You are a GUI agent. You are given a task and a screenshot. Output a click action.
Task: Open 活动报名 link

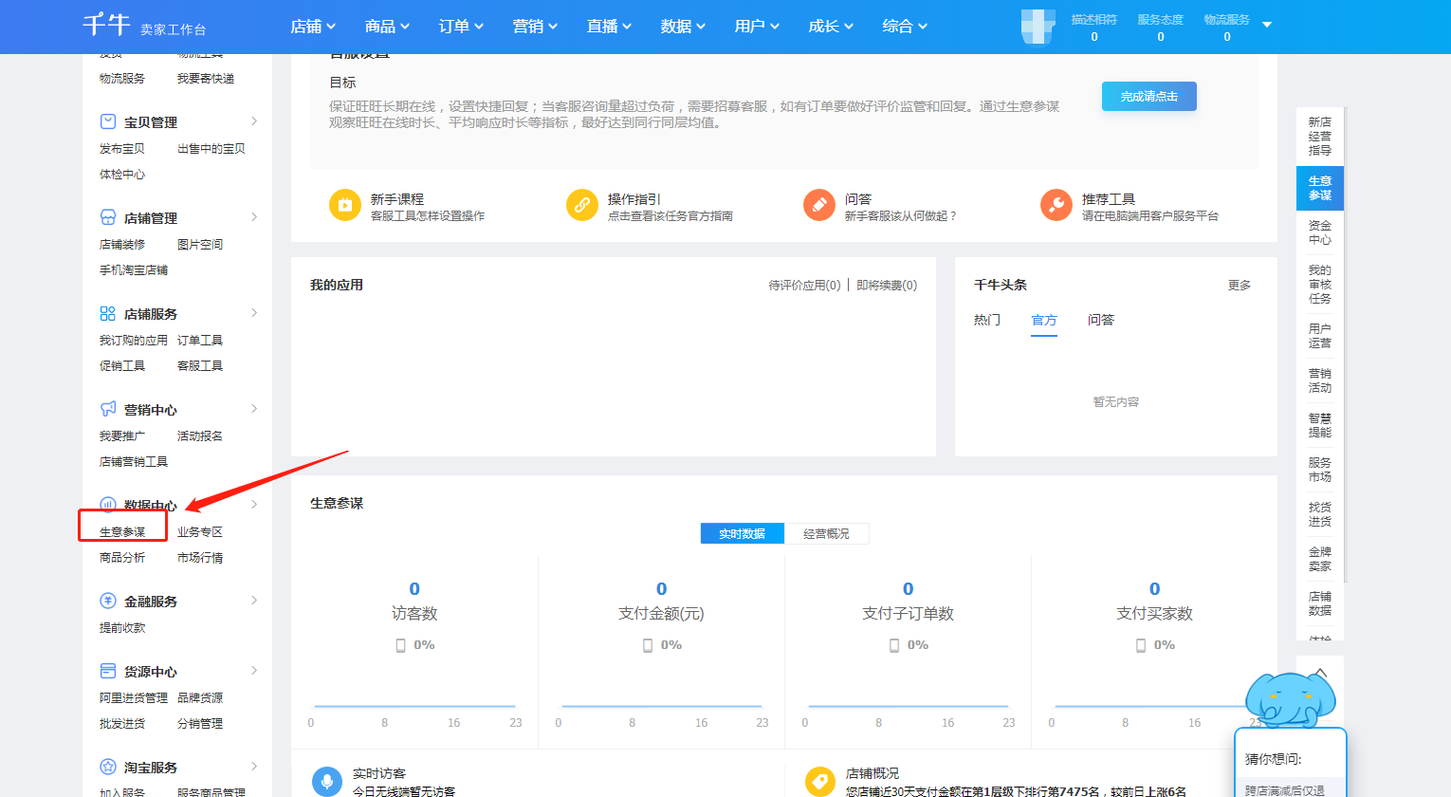(200, 436)
